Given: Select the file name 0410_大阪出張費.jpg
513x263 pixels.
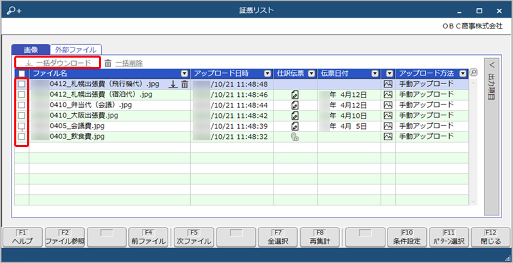Looking at the screenshot, I should [x=83, y=116].
